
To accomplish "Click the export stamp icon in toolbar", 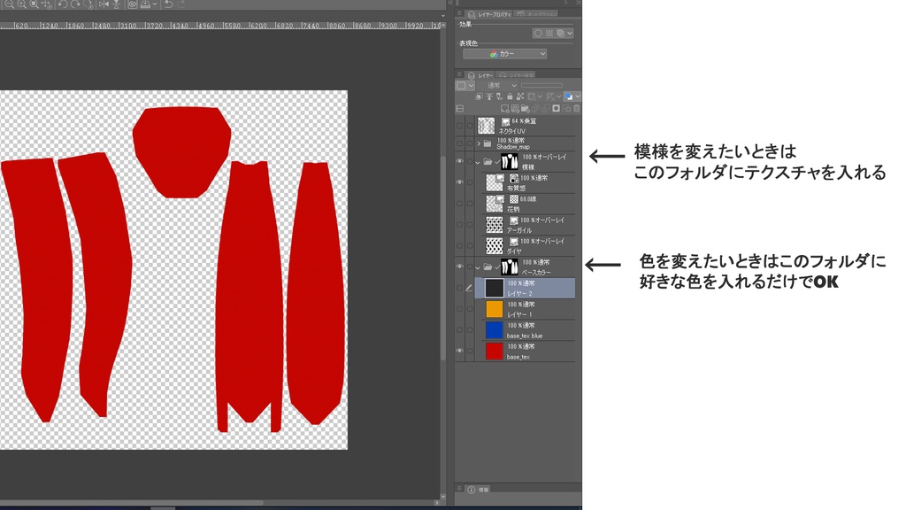I will click(x=144, y=4).
